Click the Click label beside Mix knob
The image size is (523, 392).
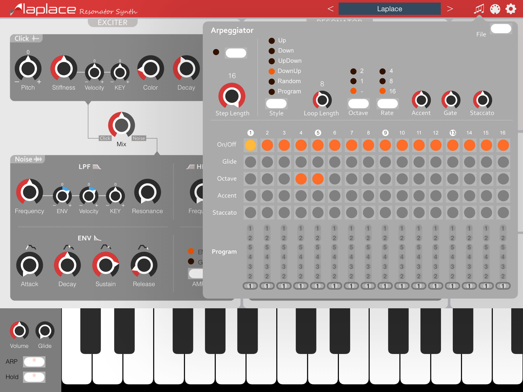coord(105,138)
